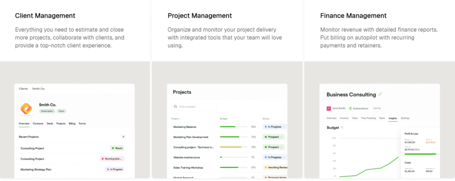Sort by the Project column arrow icon
The width and height of the screenshot is (455, 181).
[180, 119]
